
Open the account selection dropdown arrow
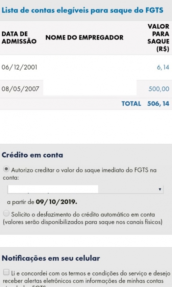tap(160, 189)
